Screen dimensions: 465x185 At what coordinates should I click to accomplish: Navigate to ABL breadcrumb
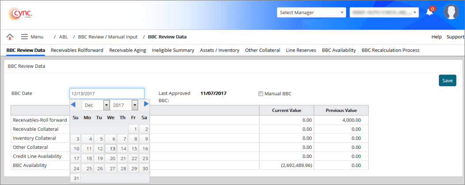(63, 37)
